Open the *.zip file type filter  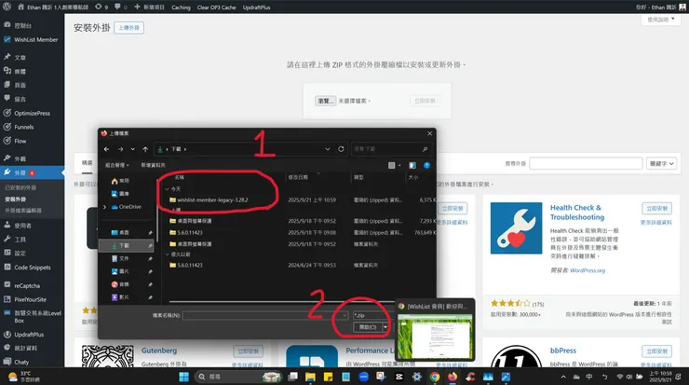pyautogui.click(x=372, y=315)
